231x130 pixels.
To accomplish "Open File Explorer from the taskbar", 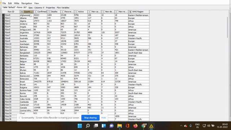I will 119,126.
